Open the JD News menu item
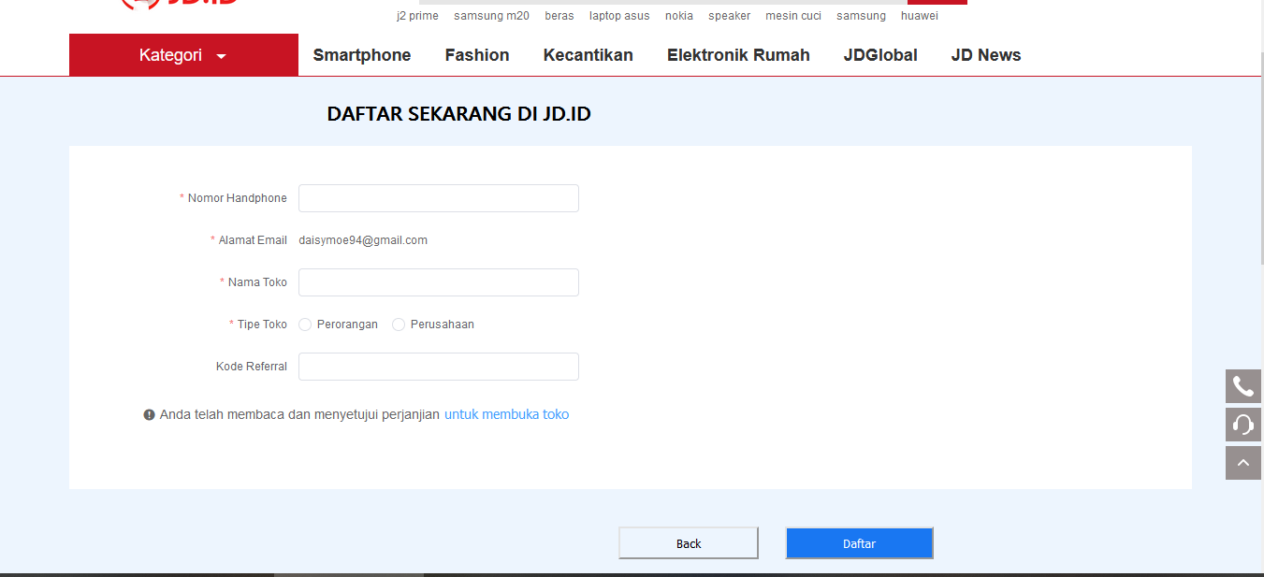 (x=986, y=55)
